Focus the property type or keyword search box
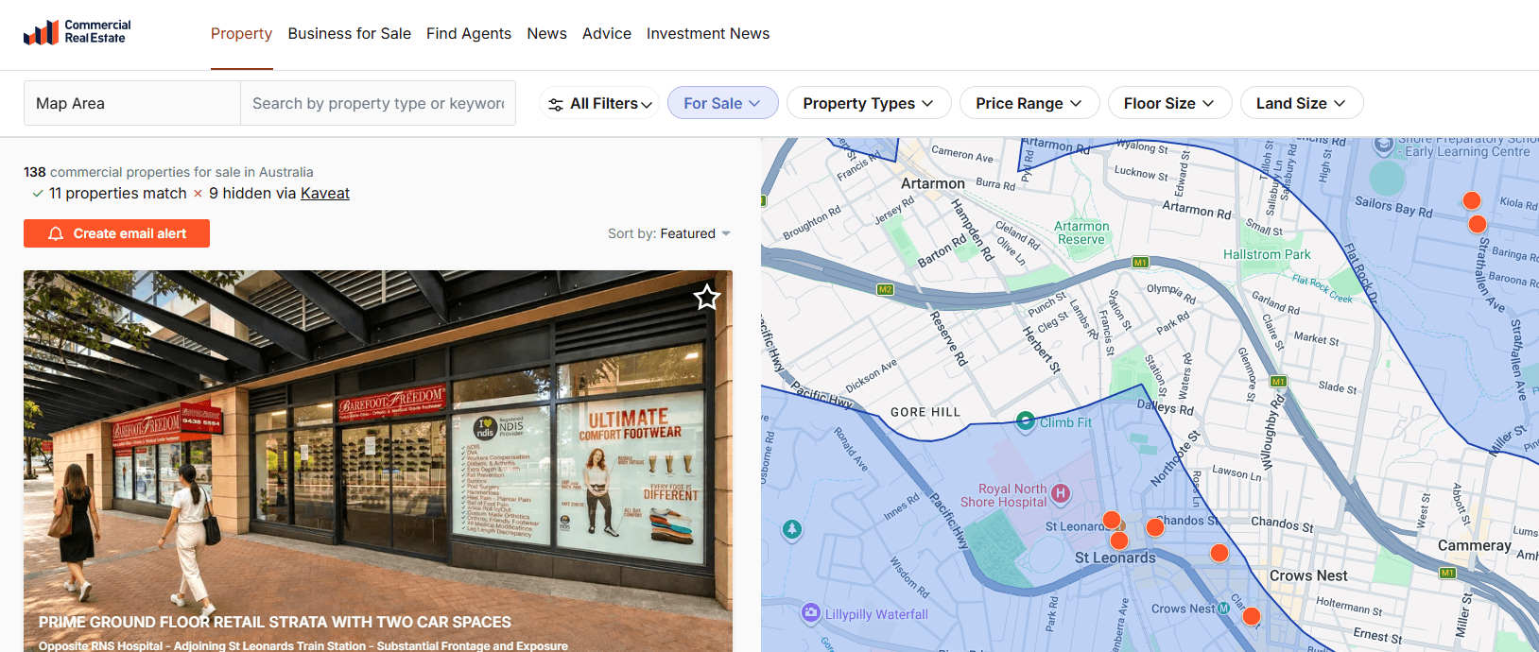The height and width of the screenshot is (652, 1539). click(x=378, y=103)
